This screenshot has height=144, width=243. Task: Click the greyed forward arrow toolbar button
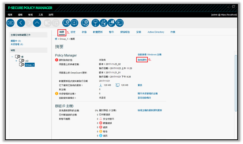(x=29, y=23)
